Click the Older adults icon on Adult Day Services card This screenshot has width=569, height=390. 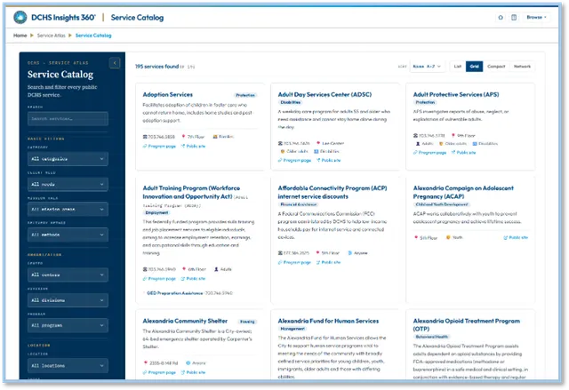[283, 151]
